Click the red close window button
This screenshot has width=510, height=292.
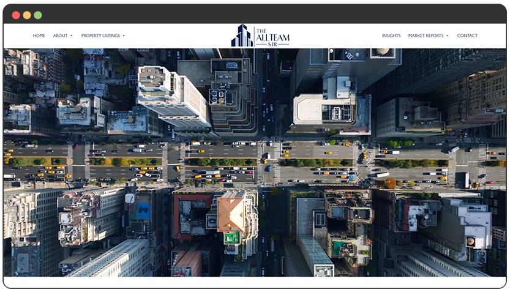coord(16,15)
